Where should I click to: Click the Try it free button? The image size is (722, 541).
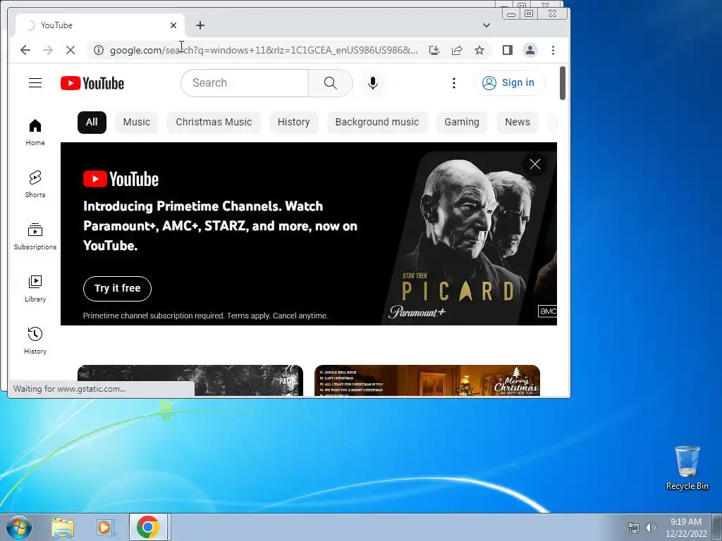click(x=117, y=288)
